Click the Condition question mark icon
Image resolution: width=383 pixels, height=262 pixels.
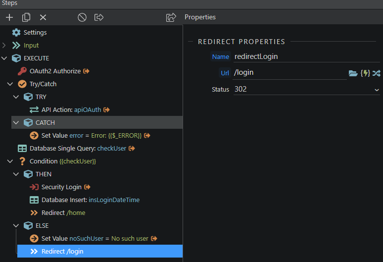22,161
